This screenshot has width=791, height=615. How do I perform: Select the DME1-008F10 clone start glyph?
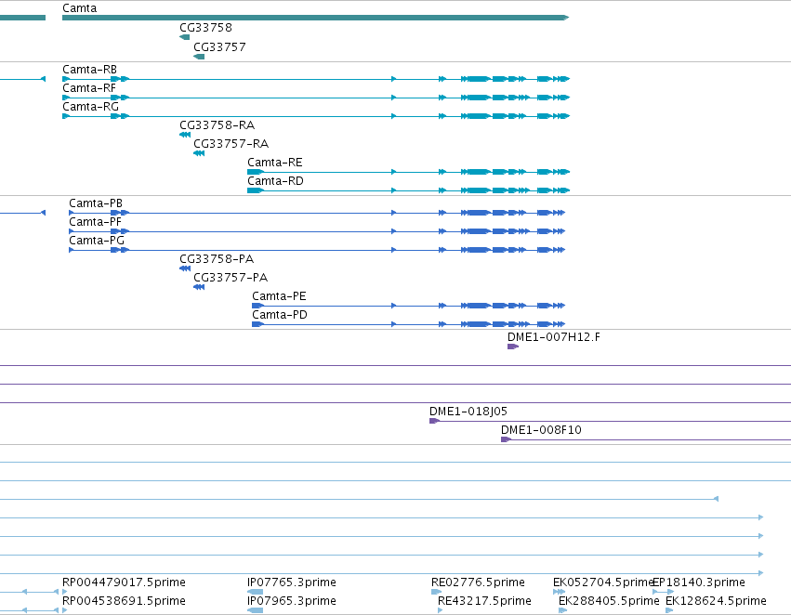(x=506, y=439)
